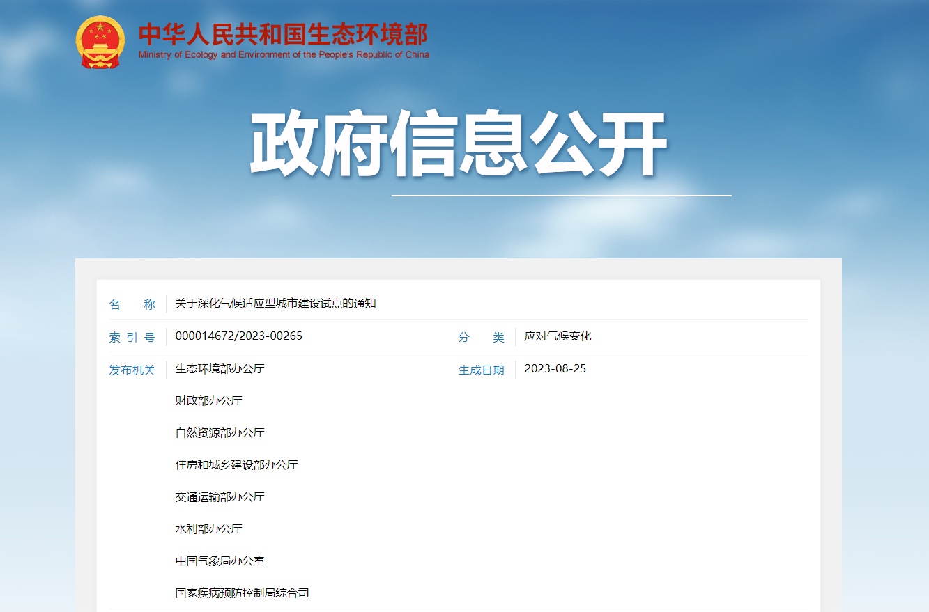
Task: Click 中国气象局办公室 entry
Action: 219,560
